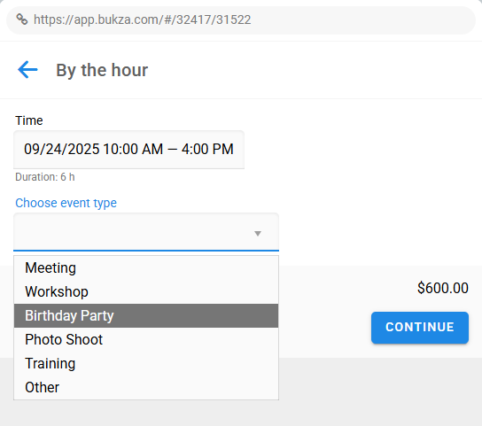This screenshot has height=426, width=482.
Task: Click the Duration: 6 h text
Action: [x=45, y=177]
